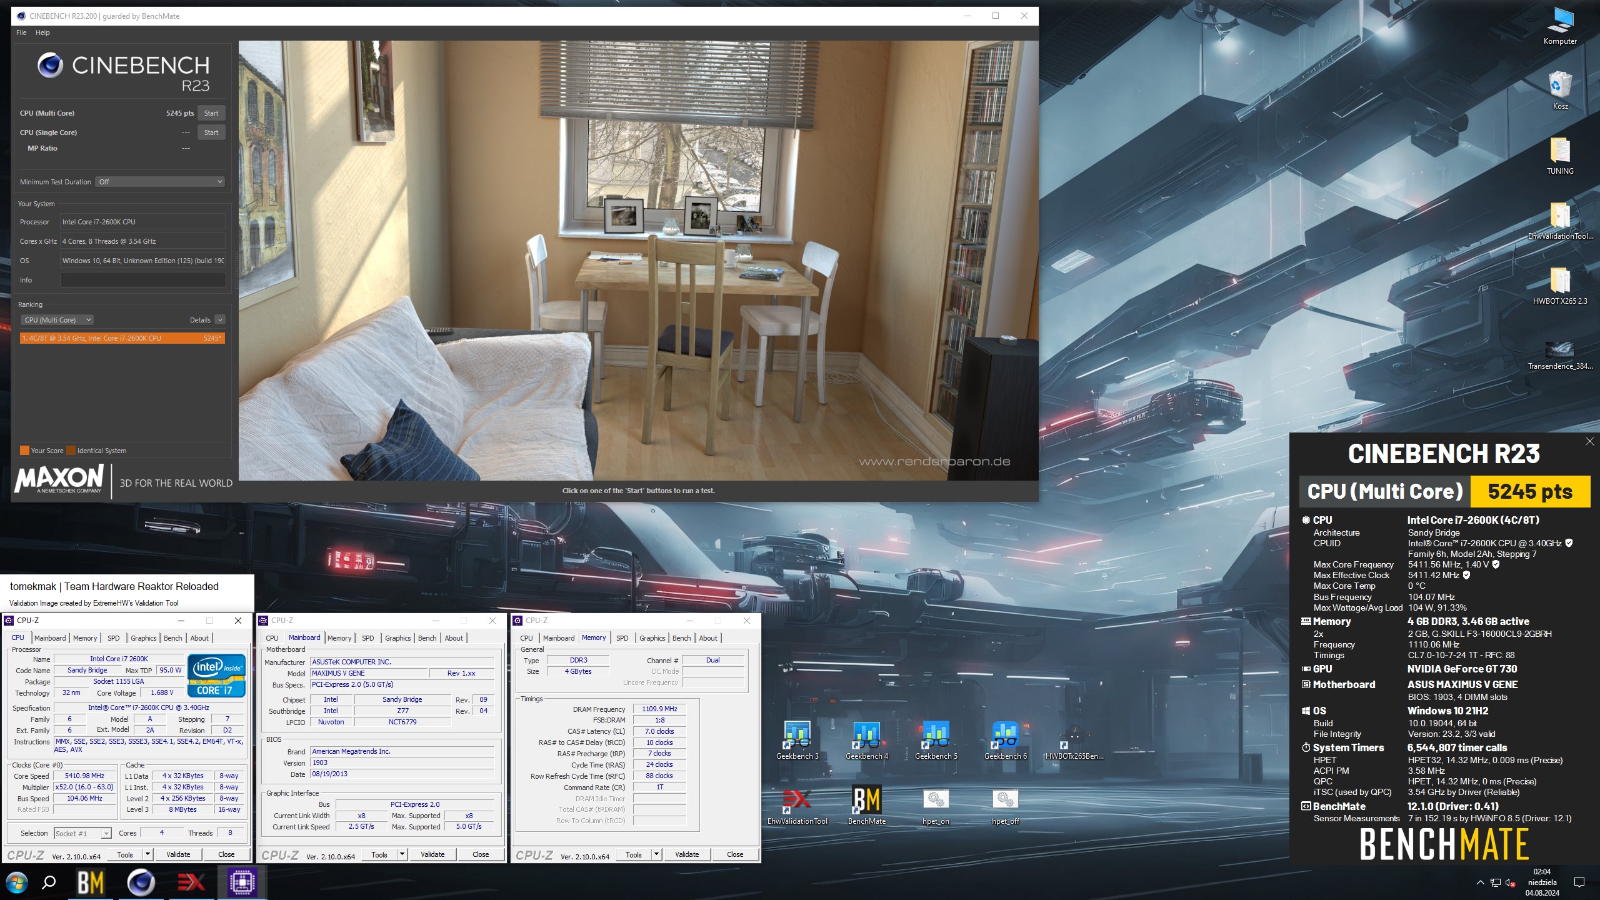The width and height of the screenshot is (1600, 900).
Task: Launch EhwValidationTool desktop shortcut
Action: click(797, 806)
